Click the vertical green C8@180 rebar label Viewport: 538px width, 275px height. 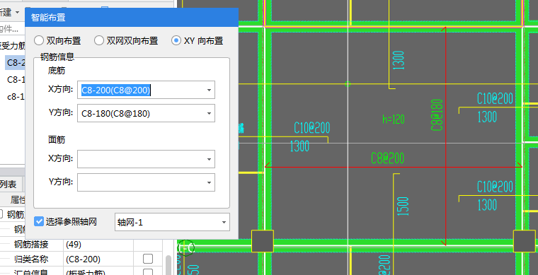[x=437, y=115]
